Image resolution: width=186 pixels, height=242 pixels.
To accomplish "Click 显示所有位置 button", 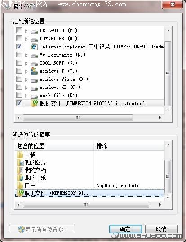I will (x=42, y=229).
